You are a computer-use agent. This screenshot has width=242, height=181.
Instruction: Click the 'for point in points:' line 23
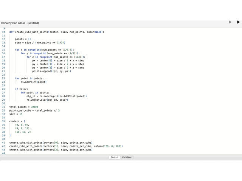[x=29, y=78]
